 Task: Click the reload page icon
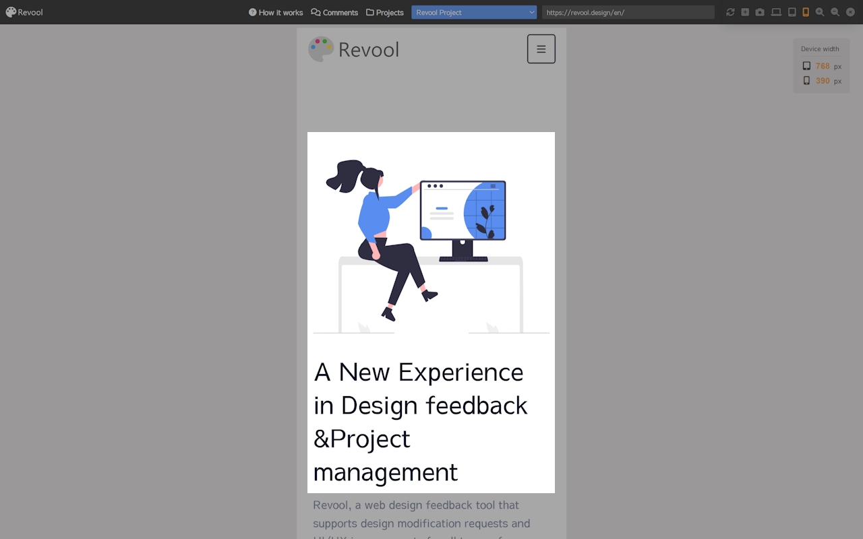(x=730, y=12)
